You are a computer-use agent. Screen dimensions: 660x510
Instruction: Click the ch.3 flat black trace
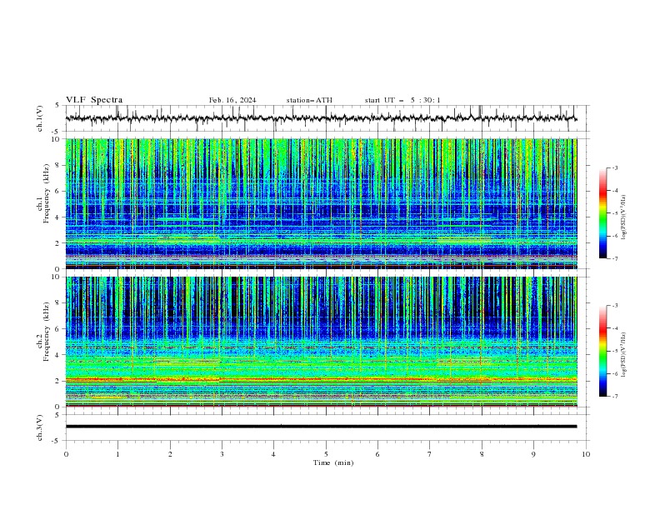click(321, 427)
